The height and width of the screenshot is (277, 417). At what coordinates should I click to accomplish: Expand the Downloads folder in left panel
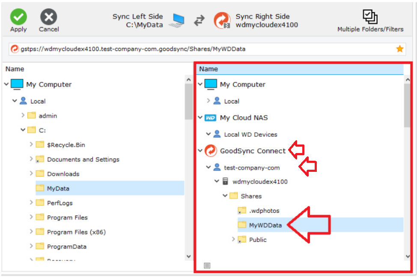point(31,174)
